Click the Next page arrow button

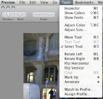pos(21,14)
